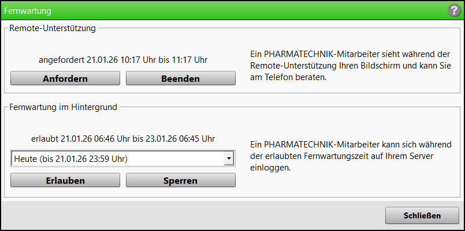Select the 'Fernwartung im Hintergrund' group heading

[x=64, y=106]
